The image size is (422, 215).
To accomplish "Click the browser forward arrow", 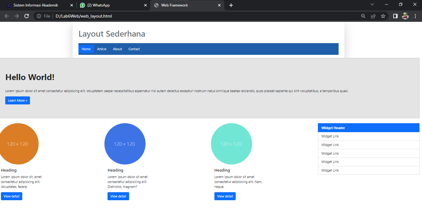I will (x=17, y=16).
